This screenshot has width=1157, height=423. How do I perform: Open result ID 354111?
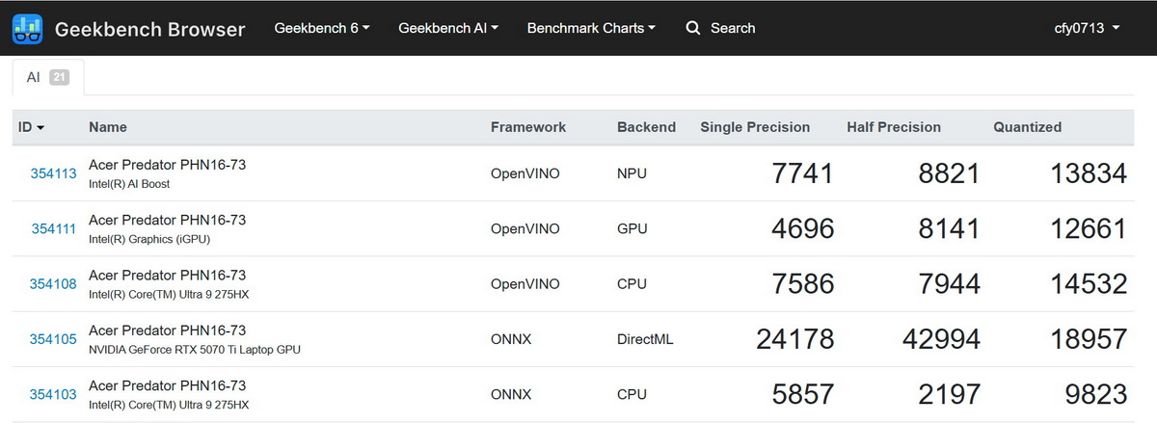point(53,228)
